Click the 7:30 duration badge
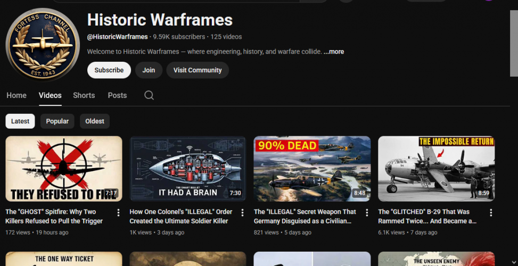 pyautogui.click(x=235, y=193)
